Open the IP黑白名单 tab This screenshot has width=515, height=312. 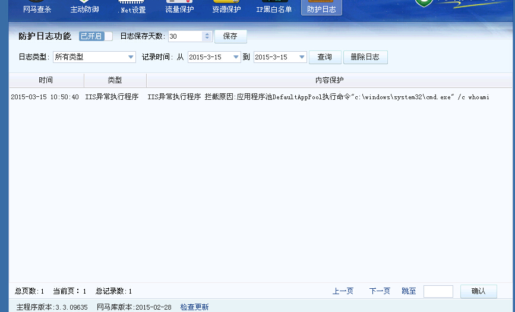(274, 8)
